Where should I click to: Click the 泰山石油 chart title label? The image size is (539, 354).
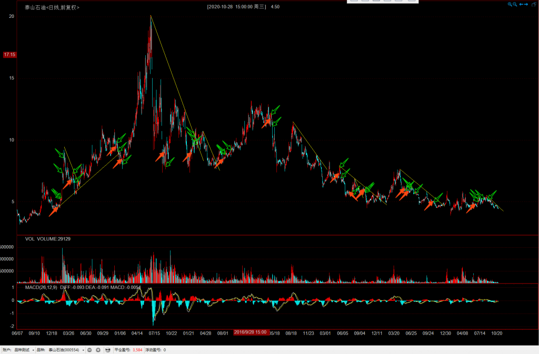(x=52, y=7)
